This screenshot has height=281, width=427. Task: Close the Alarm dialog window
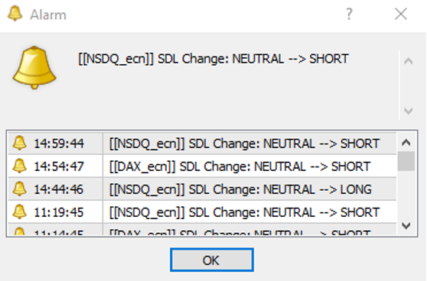coord(401,14)
